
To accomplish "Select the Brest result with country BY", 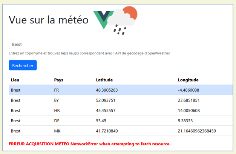I will pyautogui.click(x=16, y=100).
